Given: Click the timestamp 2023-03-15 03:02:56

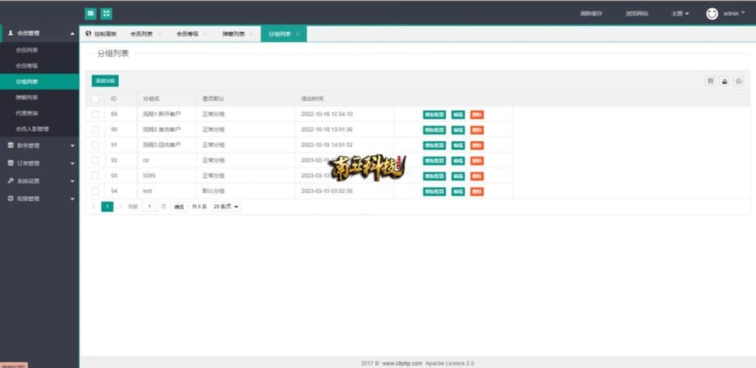Looking at the screenshot, I should pyautogui.click(x=327, y=191).
